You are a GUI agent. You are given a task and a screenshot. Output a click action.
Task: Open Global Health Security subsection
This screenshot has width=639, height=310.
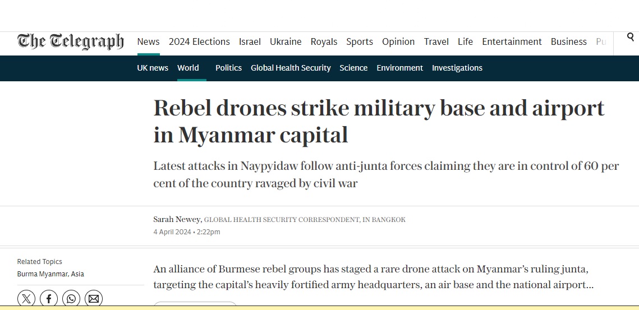291,68
